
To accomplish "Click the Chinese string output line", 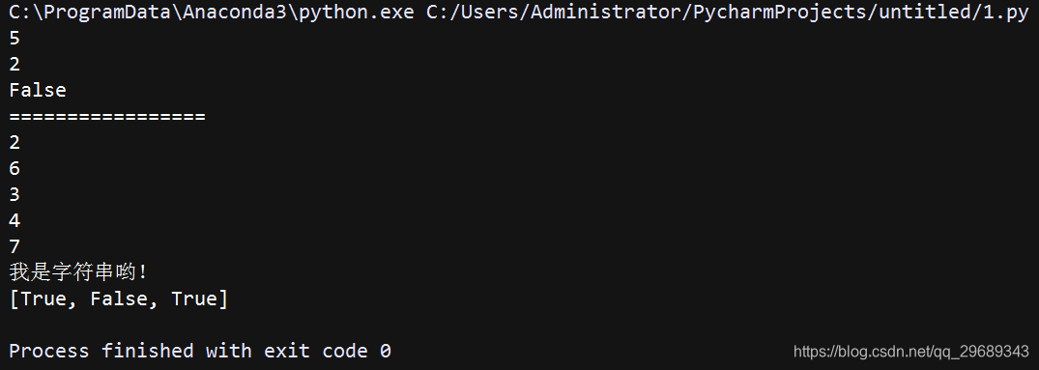I will [78, 272].
